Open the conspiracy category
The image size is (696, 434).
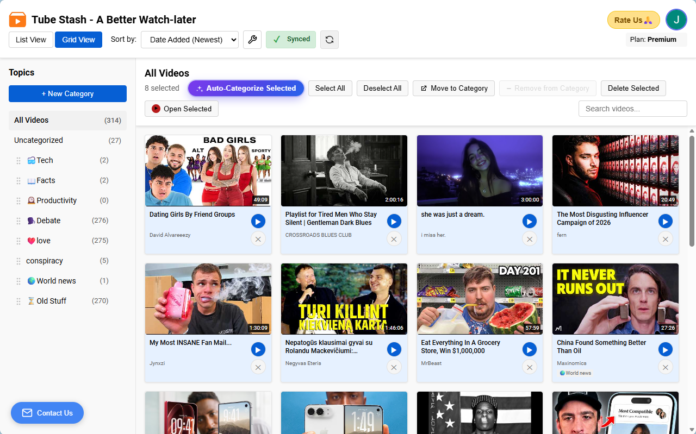coord(67,261)
